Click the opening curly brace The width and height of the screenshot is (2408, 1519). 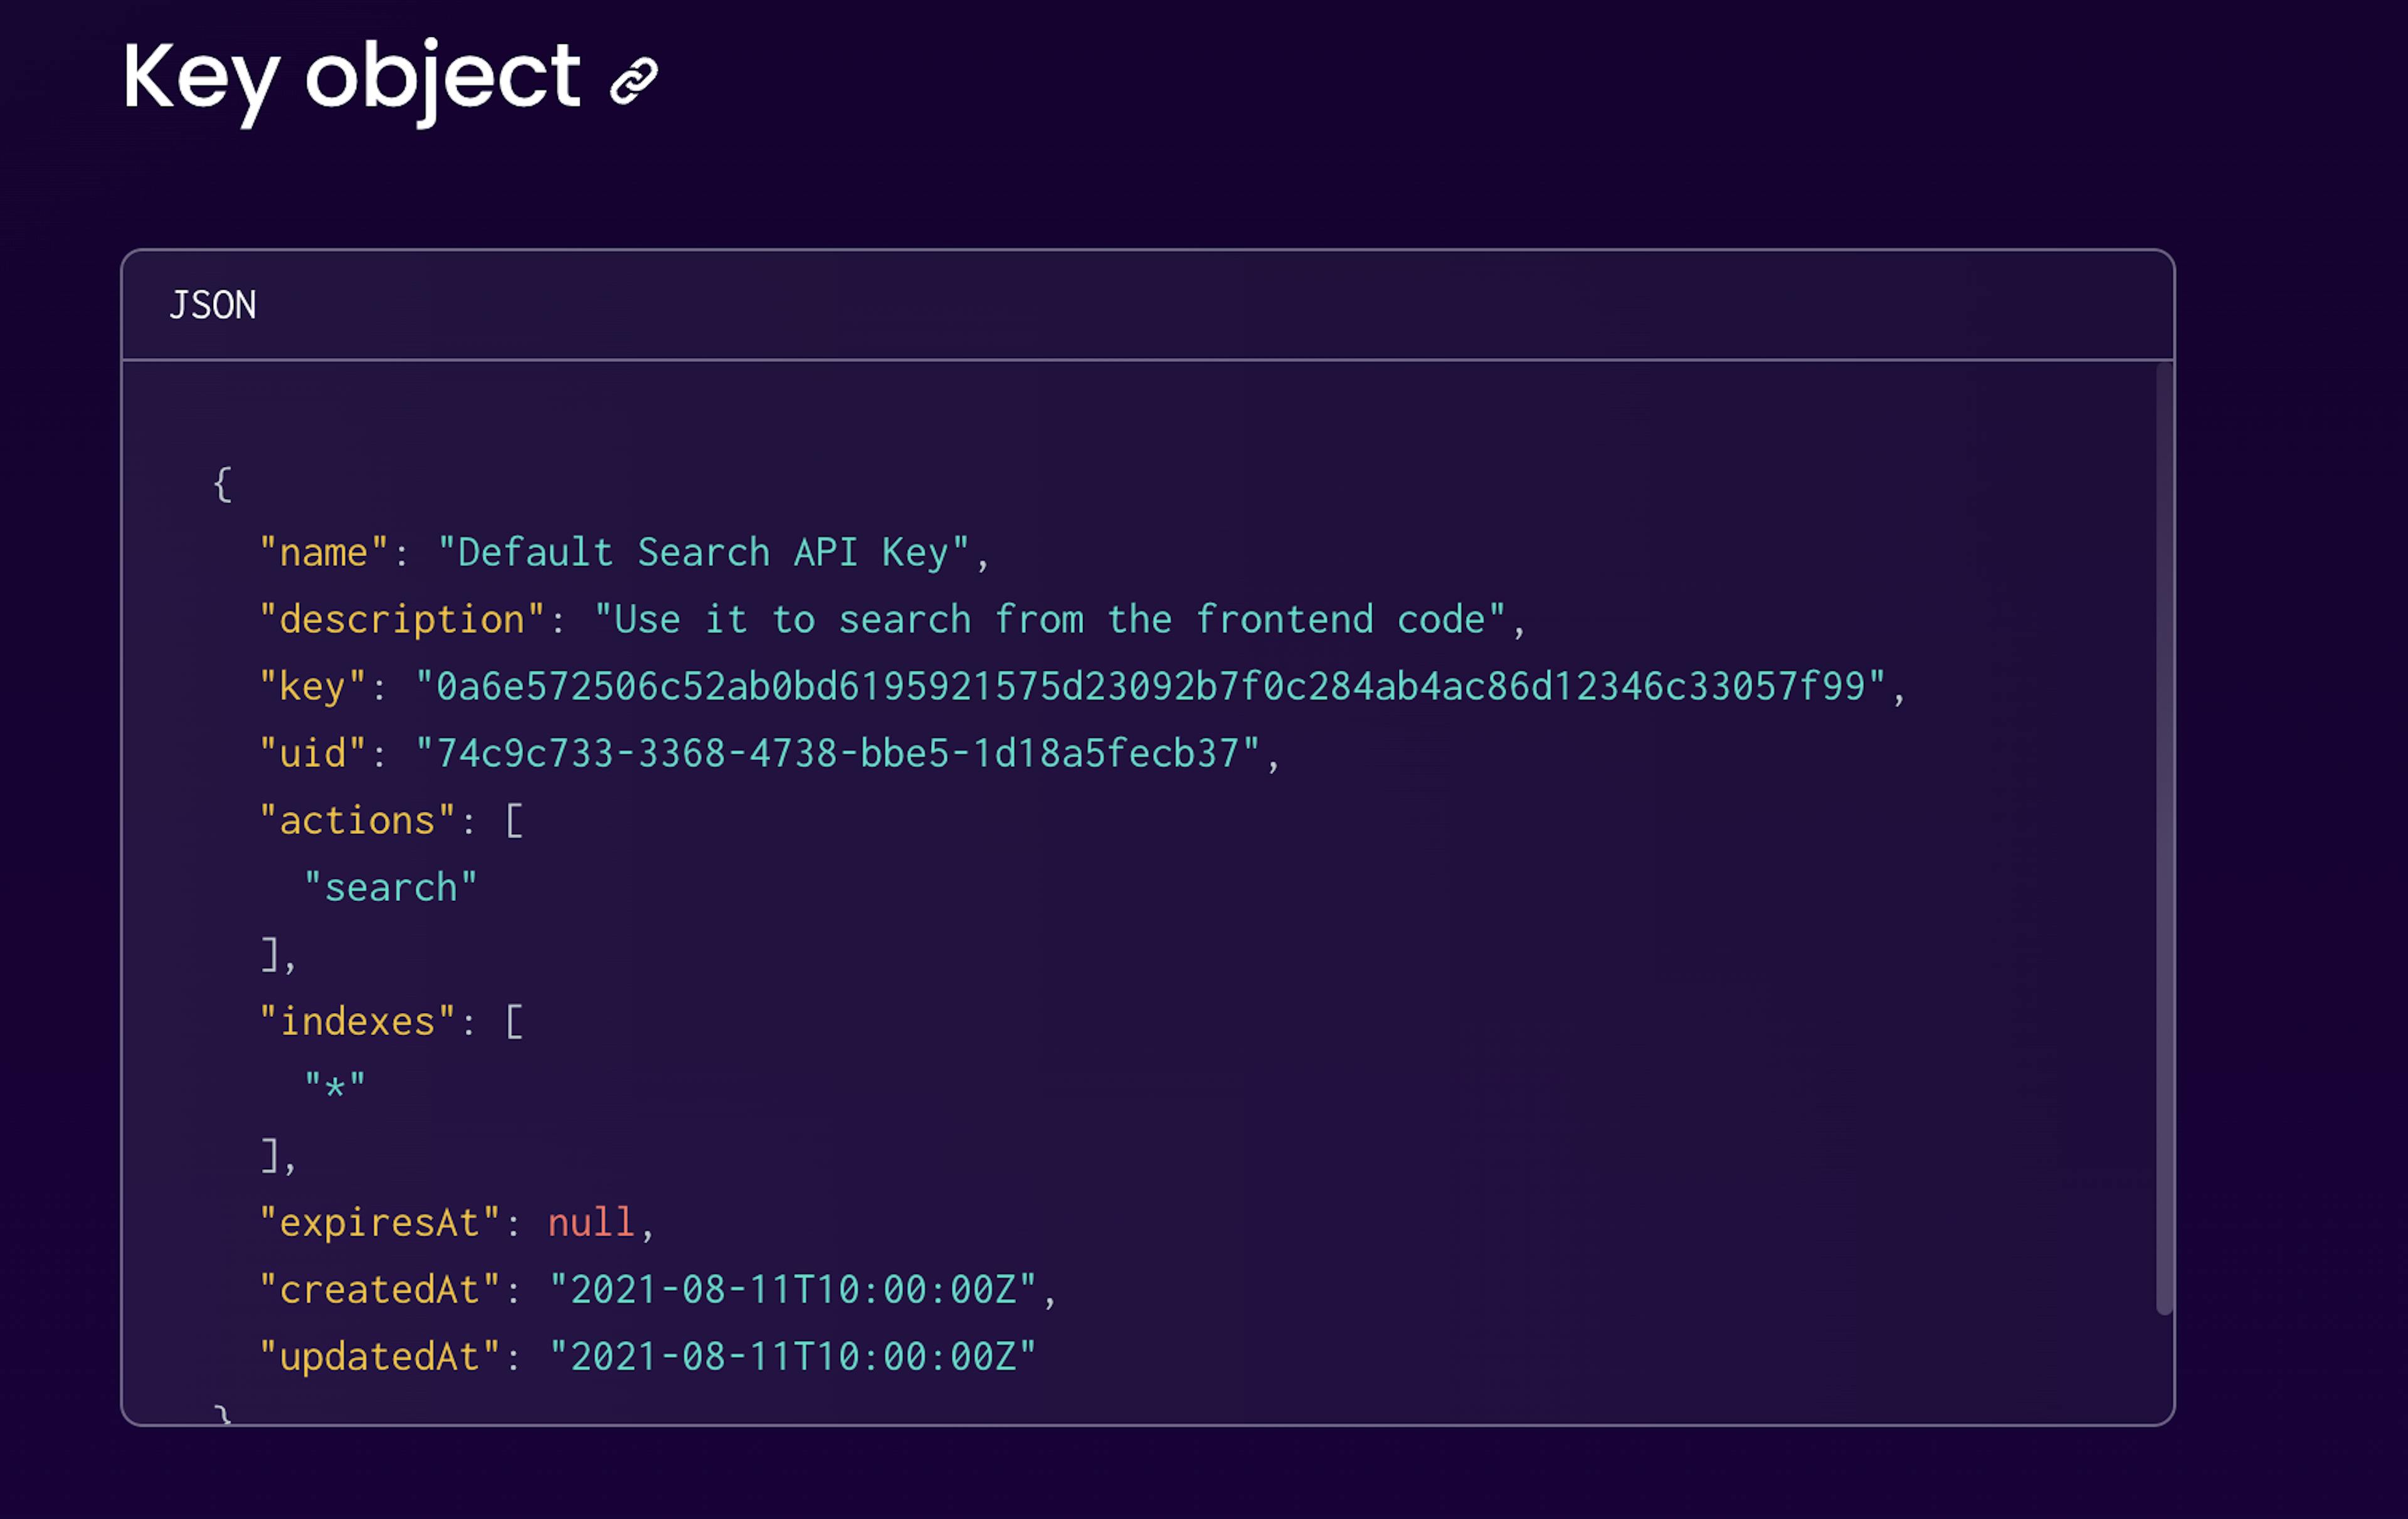coord(223,485)
